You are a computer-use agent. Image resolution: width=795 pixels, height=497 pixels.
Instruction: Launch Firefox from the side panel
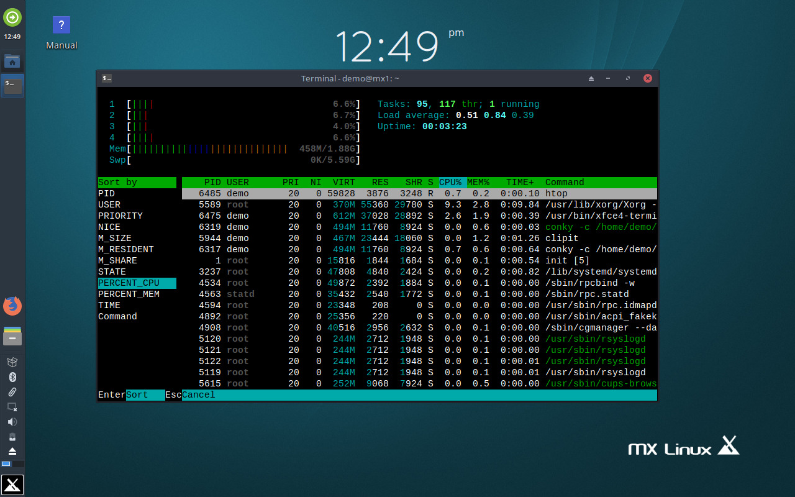12,306
